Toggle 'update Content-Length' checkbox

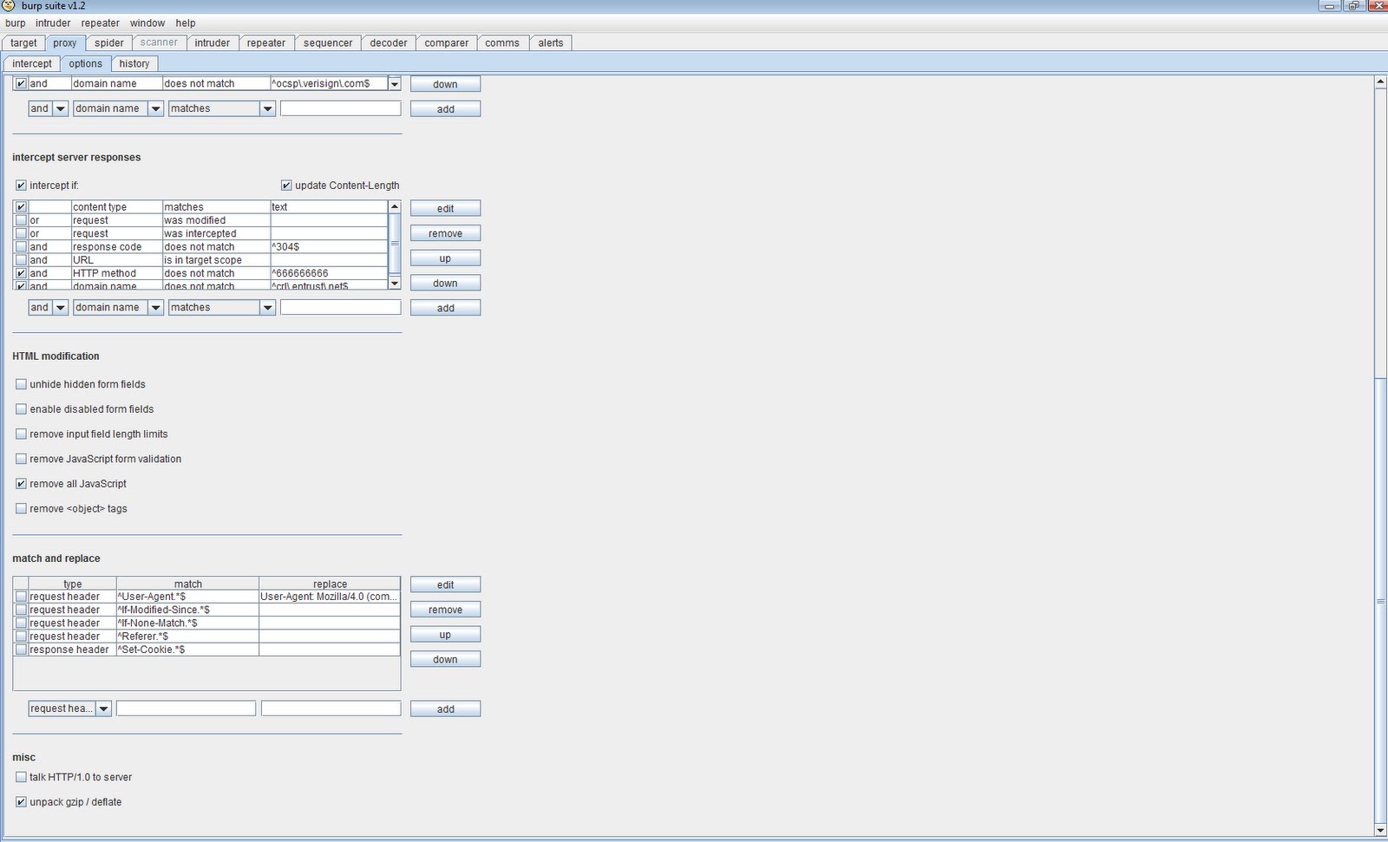286,186
